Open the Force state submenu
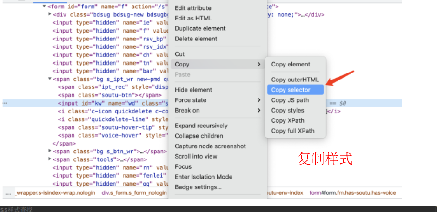Image resolution: width=437 pixels, height=212 pixels. 218,100
